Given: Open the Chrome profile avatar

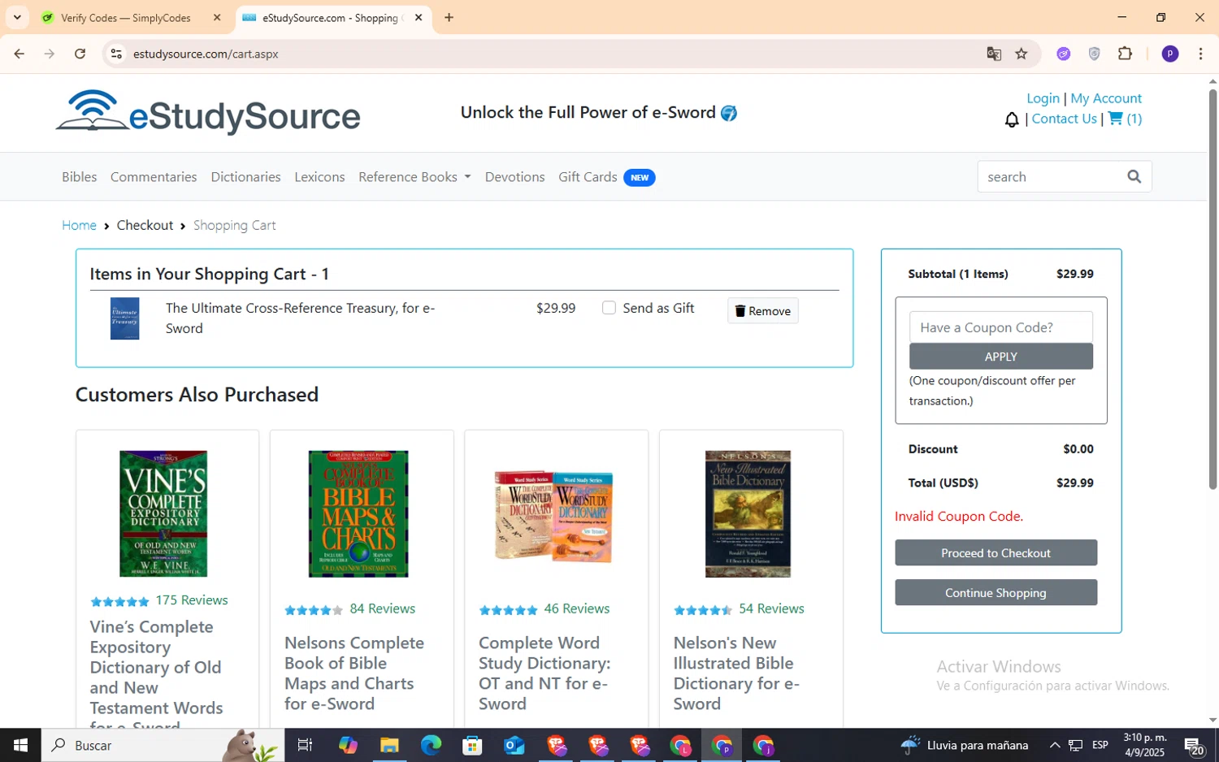Looking at the screenshot, I should [x=1170, y=54].
